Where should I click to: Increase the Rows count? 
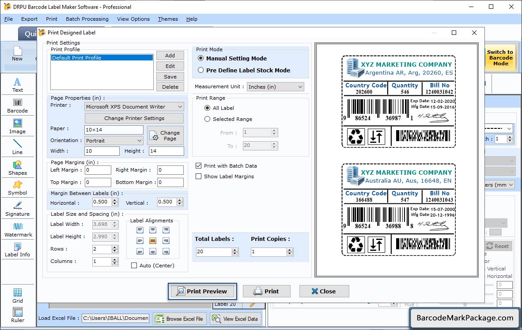115,247
